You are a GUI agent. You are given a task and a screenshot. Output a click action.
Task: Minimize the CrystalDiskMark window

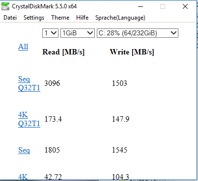click(x=141, y=6)
